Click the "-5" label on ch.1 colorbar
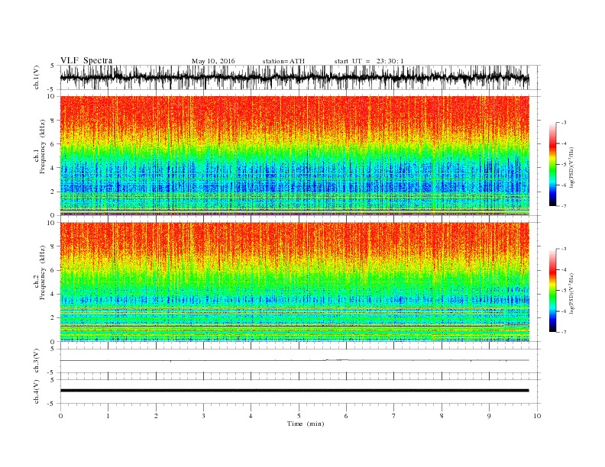 563,164
